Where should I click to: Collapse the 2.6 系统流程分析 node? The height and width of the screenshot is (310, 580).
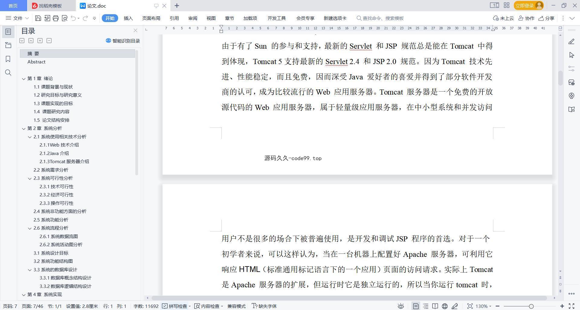pos(30,228)
